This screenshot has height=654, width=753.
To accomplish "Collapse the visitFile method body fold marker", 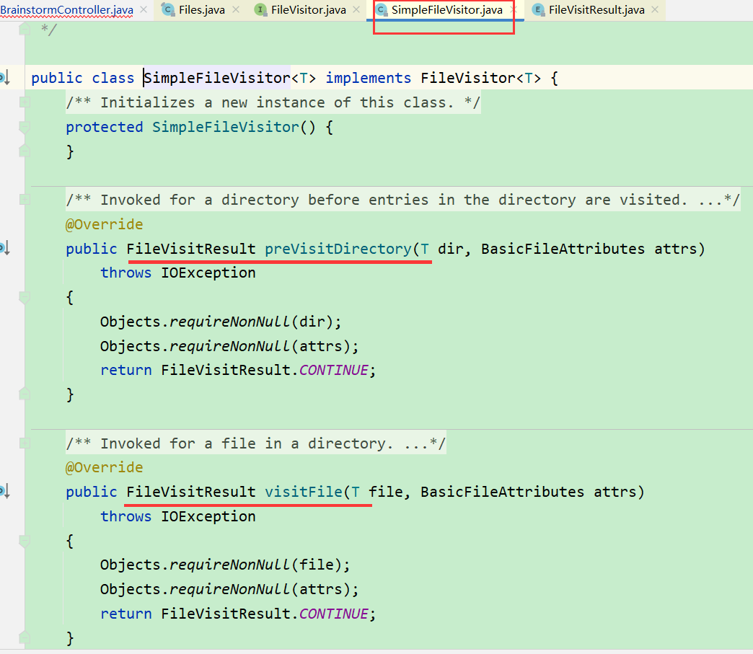I will pyautogui.click(x=25, y=541).
